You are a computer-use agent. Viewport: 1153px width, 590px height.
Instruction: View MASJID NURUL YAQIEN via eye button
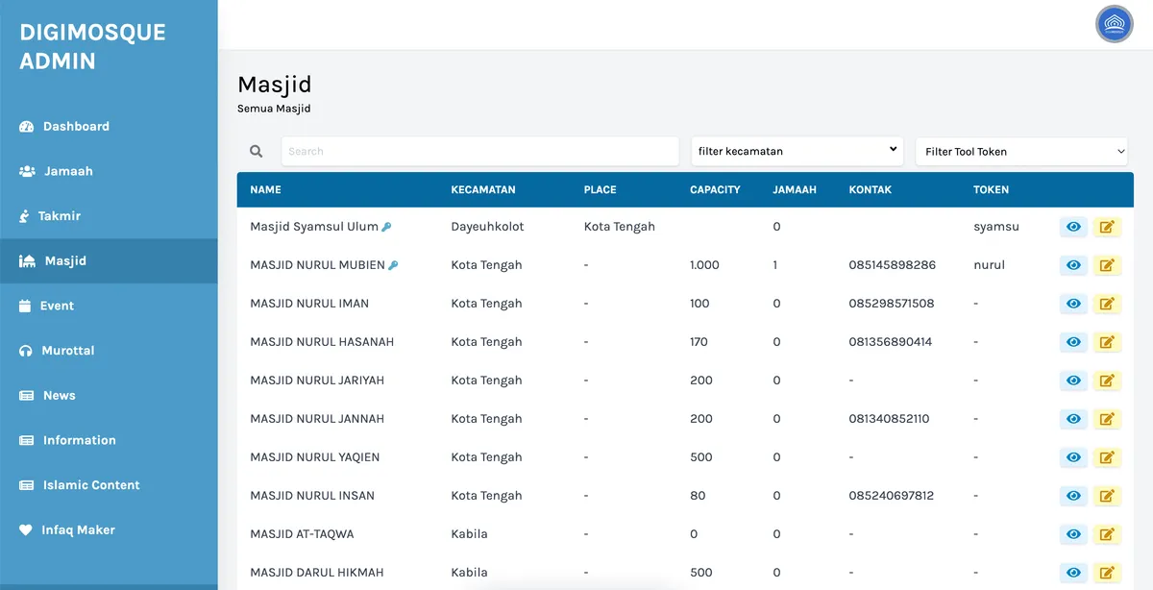point(1073,457)
